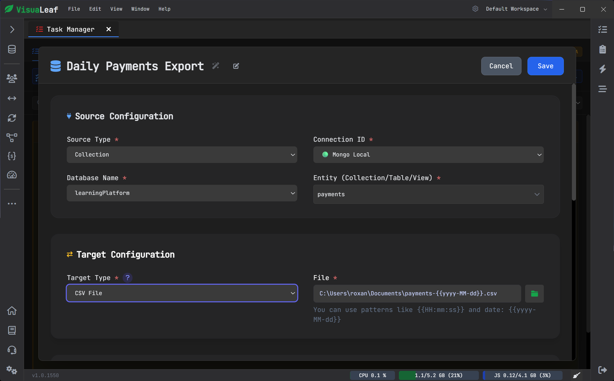This screenshot has height=381, width=614.
Task: Open the Source Type dropdown
Action: tap(182, 155)
